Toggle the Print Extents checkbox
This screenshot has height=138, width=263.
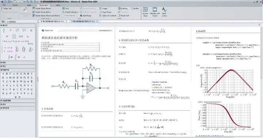69,15
